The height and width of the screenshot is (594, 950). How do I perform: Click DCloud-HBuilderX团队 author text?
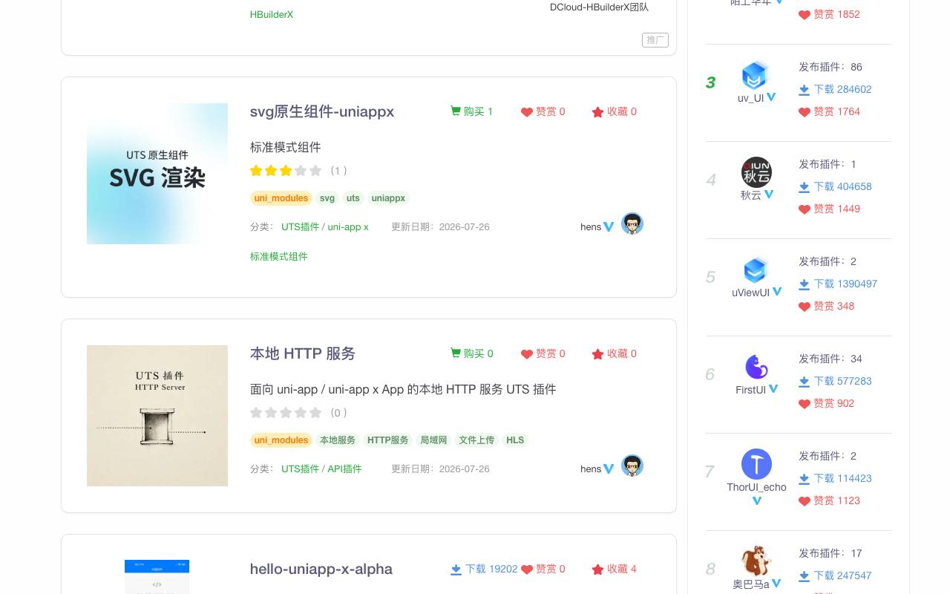pyautogui.click(x=599, y=7)
